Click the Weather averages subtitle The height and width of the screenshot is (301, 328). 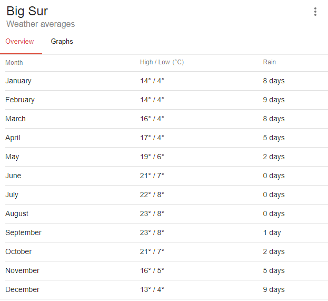click(x=41, y=24)
